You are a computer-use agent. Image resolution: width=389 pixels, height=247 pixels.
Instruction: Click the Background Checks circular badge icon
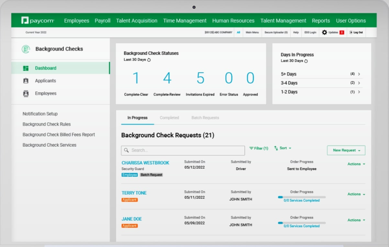point(25,49)
